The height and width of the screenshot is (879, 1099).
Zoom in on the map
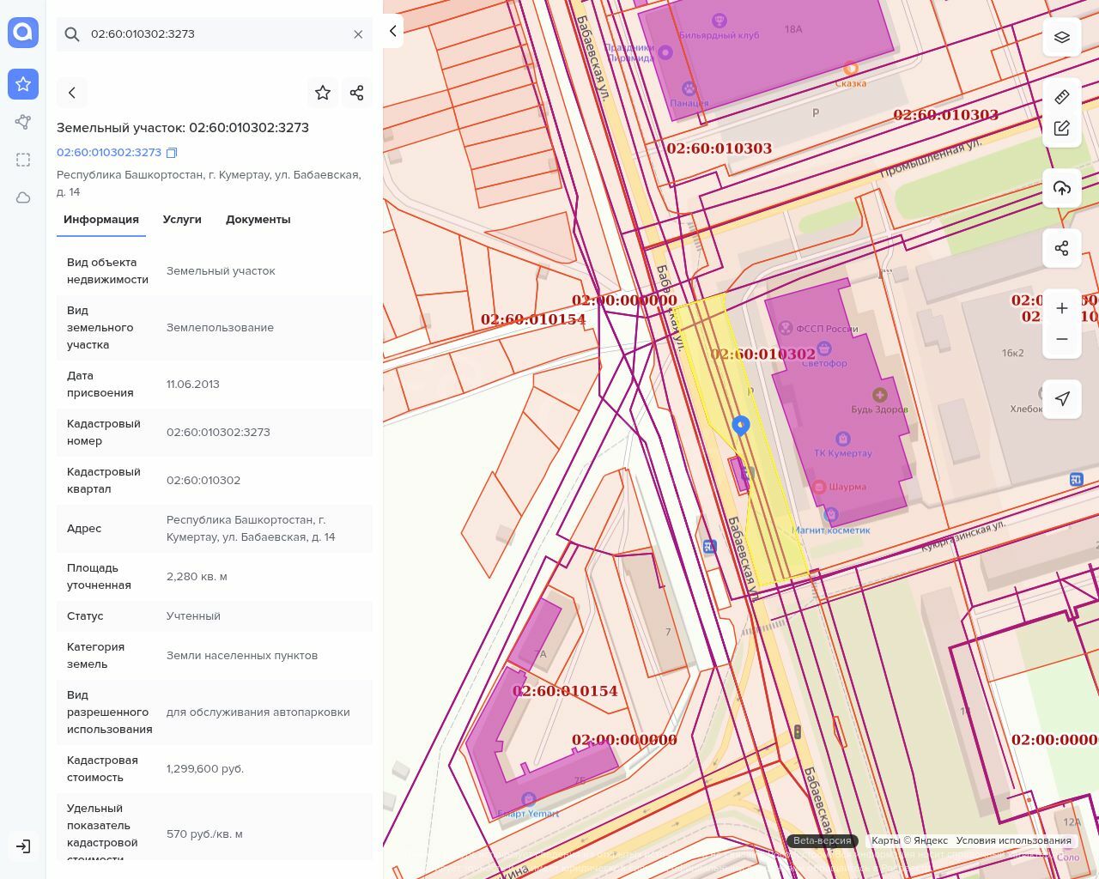click(x=1062, y=308)
